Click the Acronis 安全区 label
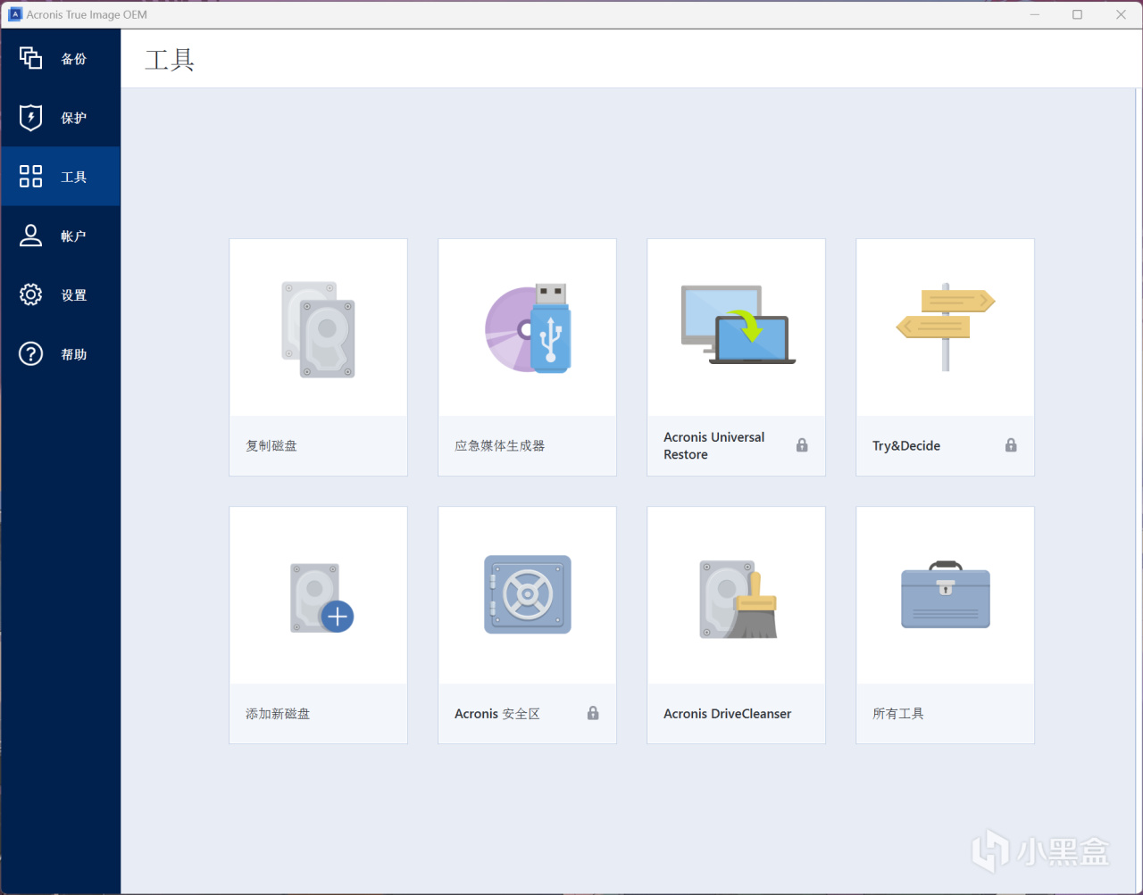1143x895 pixels. click(x=497, y=713)
